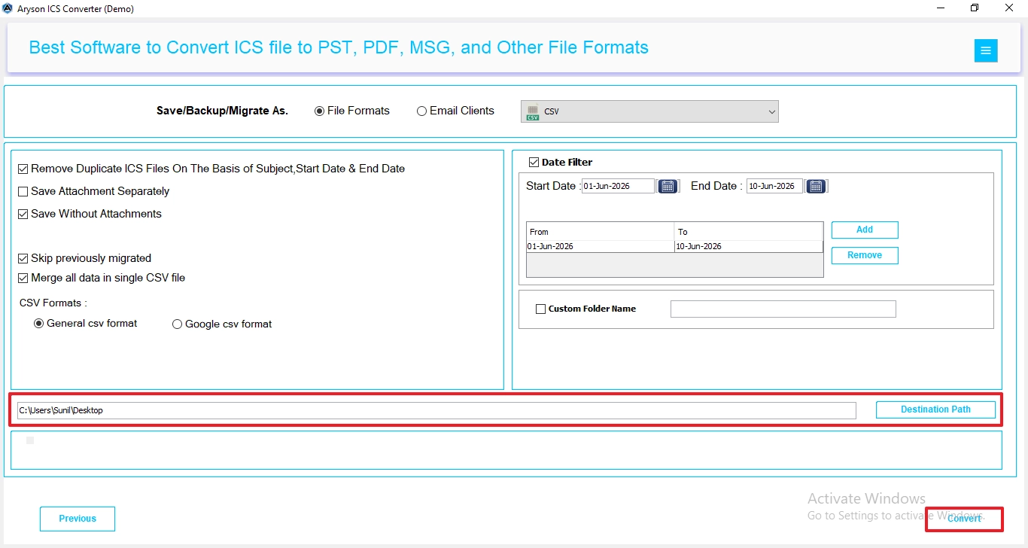This screenshot has width=1028, height=548.
Task: Enable Save Attachment Separately
Action: pos(23,191)
